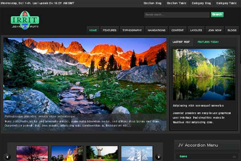Select the sailing ship thumbnail

click(x=137, y=153)
